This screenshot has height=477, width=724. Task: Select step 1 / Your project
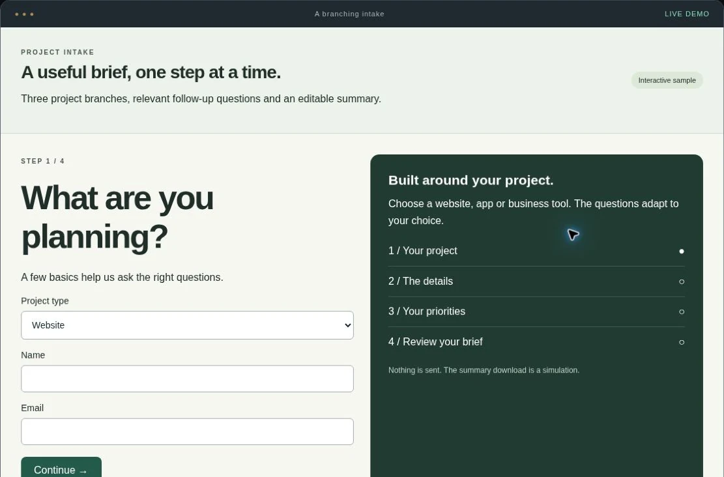click(536, 251)
